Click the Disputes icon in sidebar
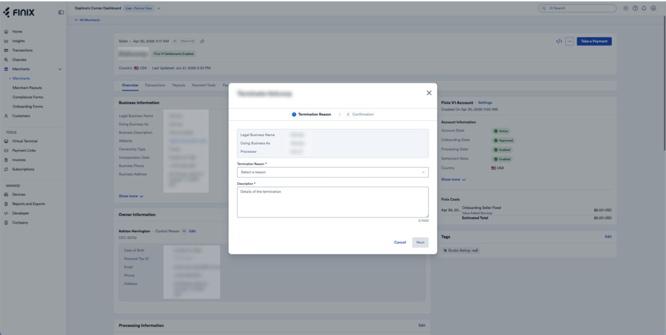 click(6, 59)
